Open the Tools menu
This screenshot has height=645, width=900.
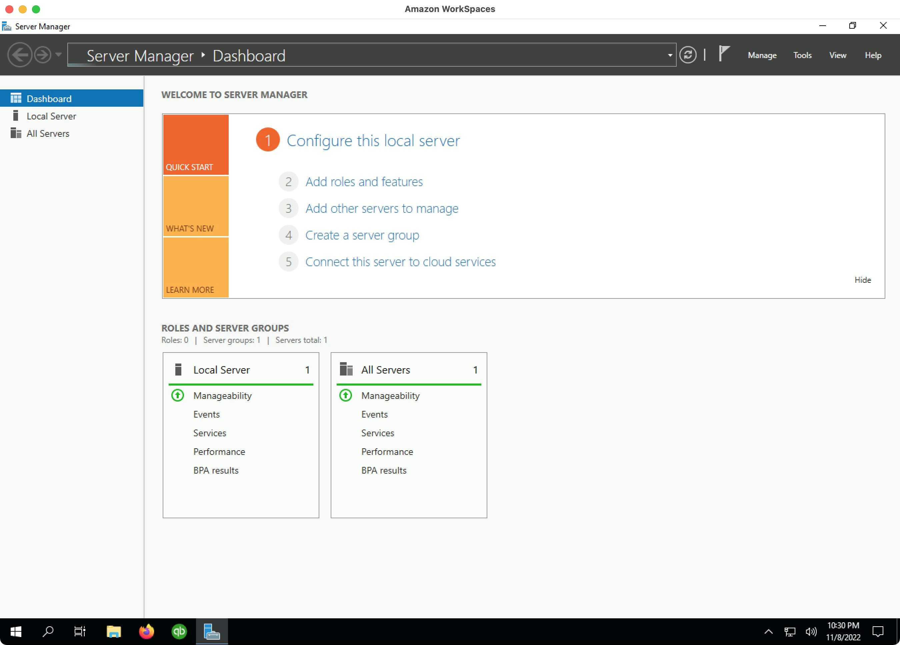point(802,55)
